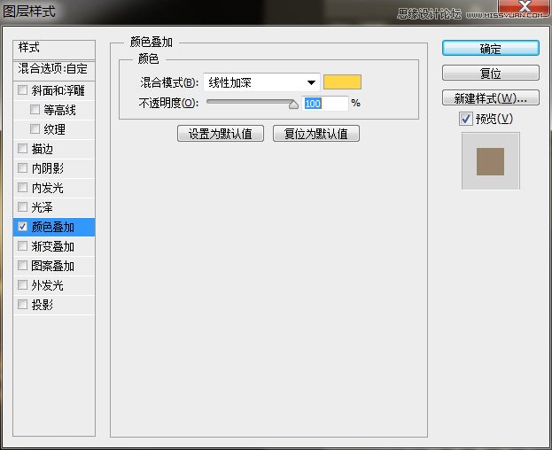552x450 pixels.
Task: Enable the 斜面和浮雕 checkbox
Action: [22, 90]
